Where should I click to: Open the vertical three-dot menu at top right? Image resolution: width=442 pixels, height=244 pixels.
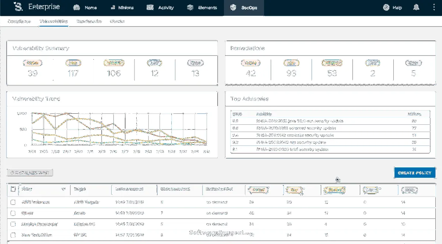(433, 7)
